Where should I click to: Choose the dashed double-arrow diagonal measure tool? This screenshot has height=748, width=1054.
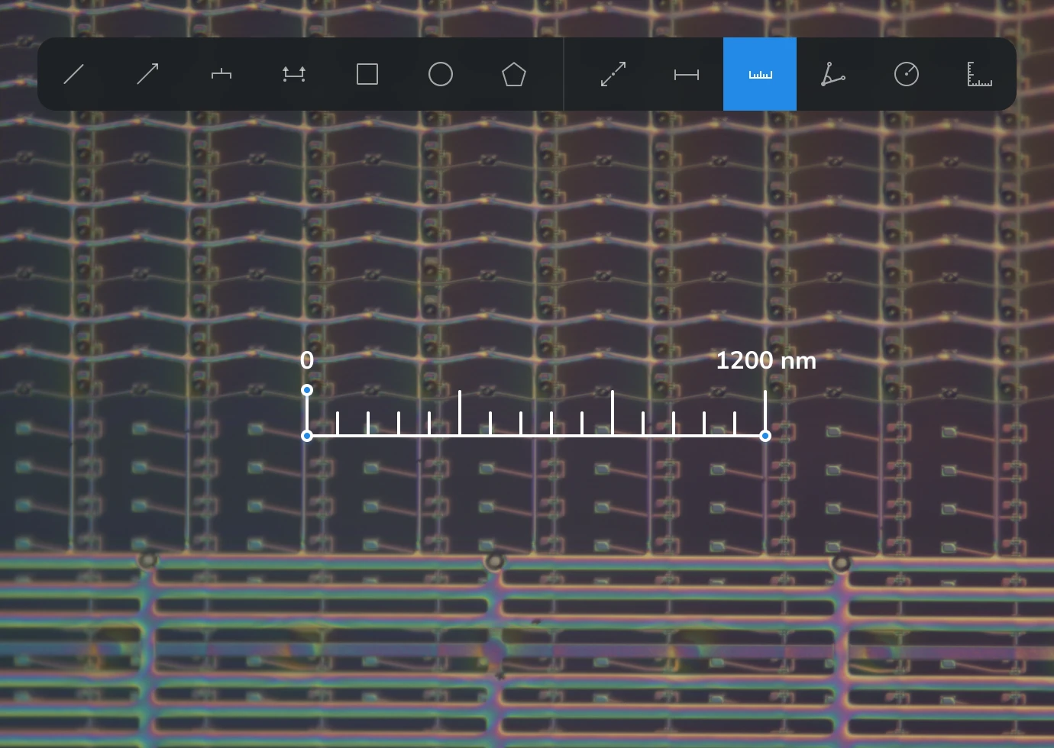coord(613,74)
